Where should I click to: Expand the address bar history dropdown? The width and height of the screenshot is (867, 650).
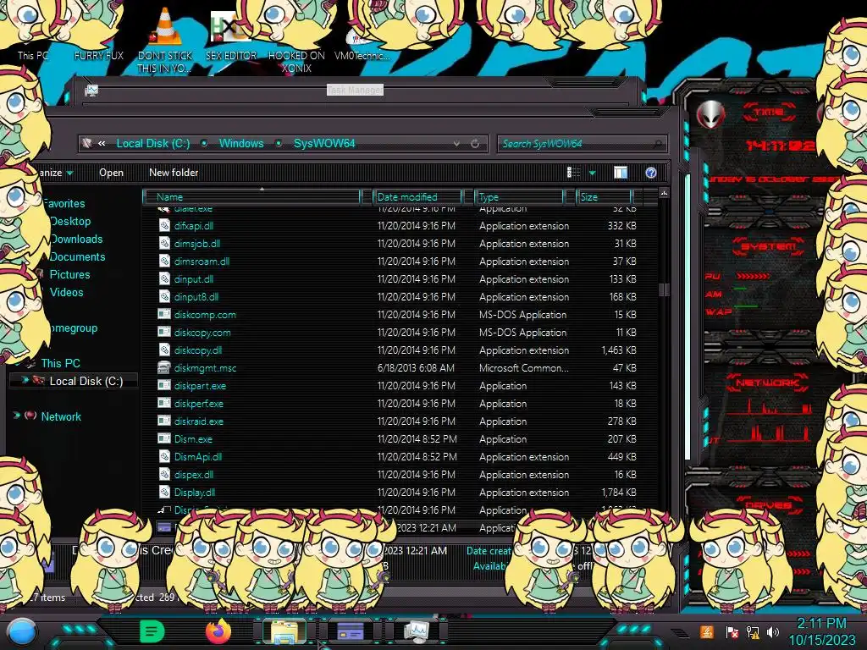(456, 144)
